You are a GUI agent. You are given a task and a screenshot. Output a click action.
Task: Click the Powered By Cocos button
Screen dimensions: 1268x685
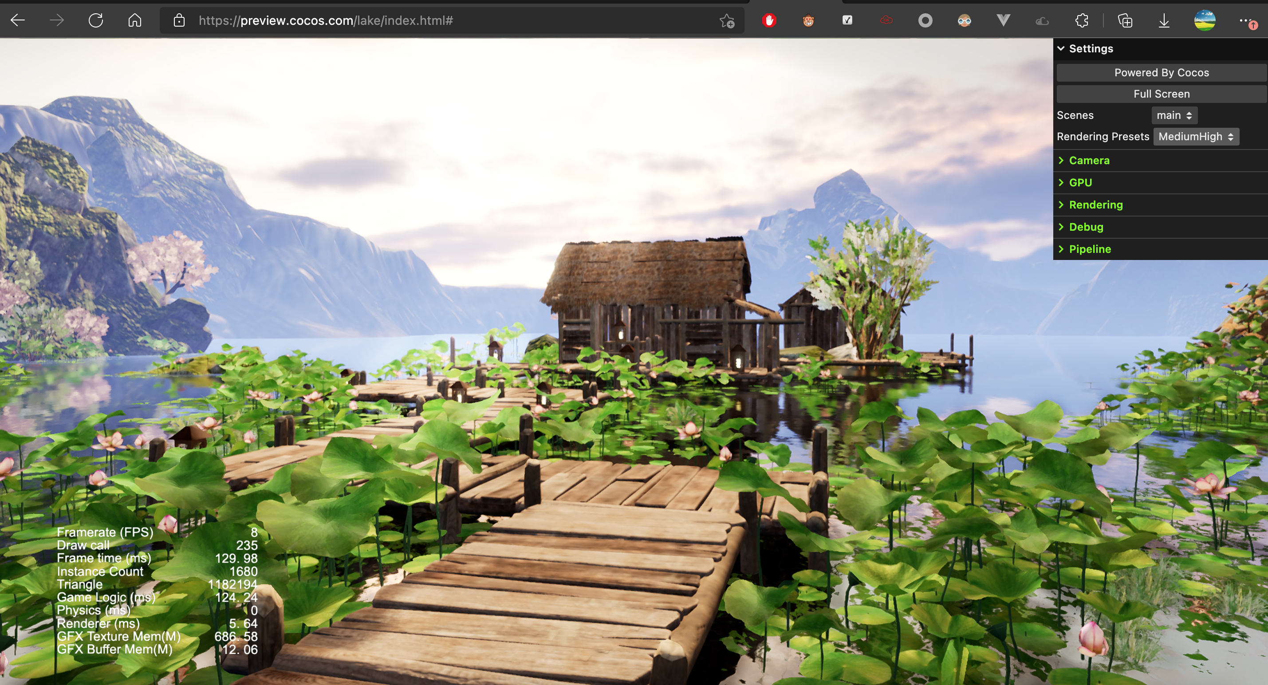click(x=1161, y=72)
